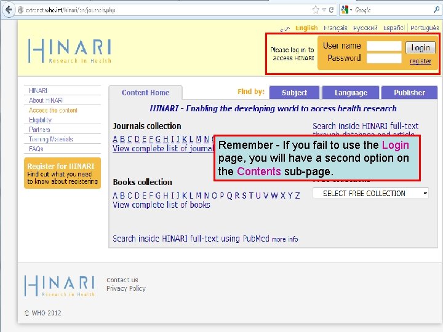Image resolution: width=443 pixels, height=332 pixels.
Task: Click the site identity globe icon
Action: [x=21, y=10]
